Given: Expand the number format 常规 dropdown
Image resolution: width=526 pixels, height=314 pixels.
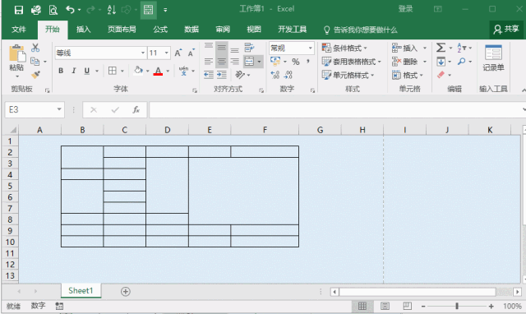Looking at the screenshot, I should point(311,48).
